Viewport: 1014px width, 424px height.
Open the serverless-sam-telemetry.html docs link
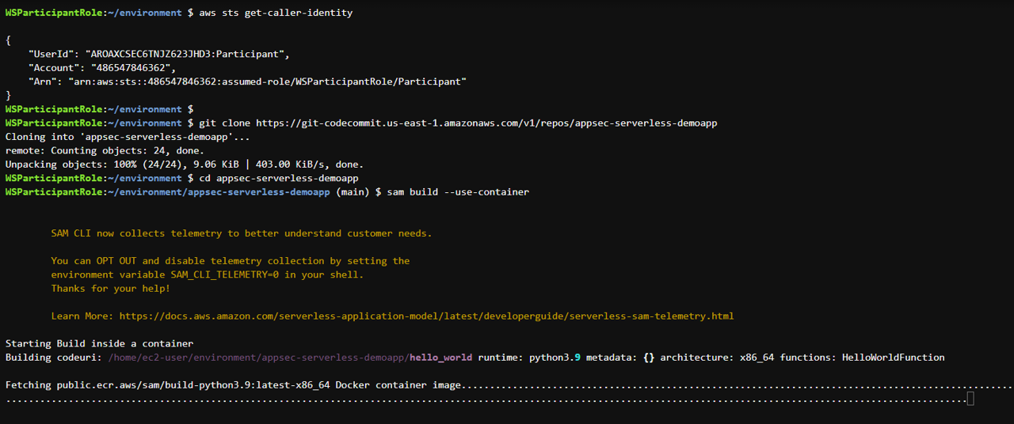(x=427, y=316)
